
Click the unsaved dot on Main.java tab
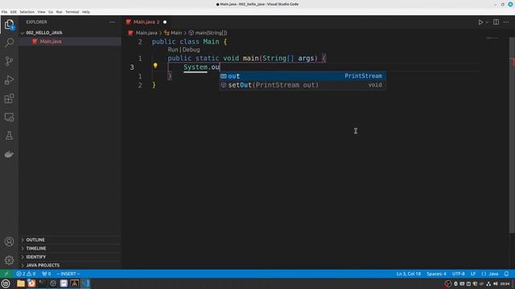click(x=165, y=22)
